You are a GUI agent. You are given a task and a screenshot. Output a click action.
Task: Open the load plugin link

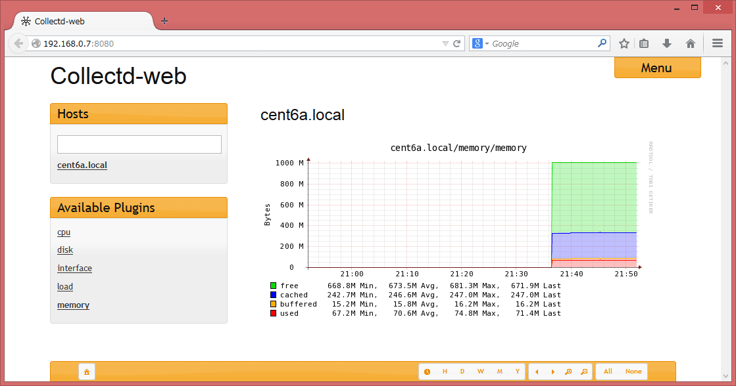click(64, 287)
